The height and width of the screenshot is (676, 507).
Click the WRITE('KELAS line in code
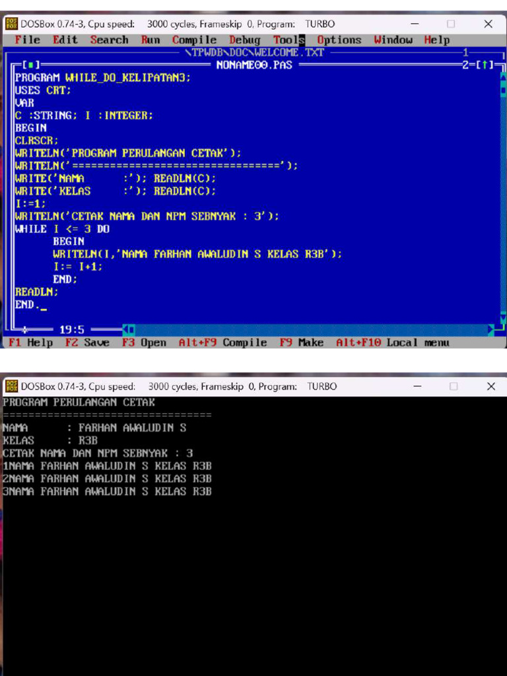coord(116,191)
